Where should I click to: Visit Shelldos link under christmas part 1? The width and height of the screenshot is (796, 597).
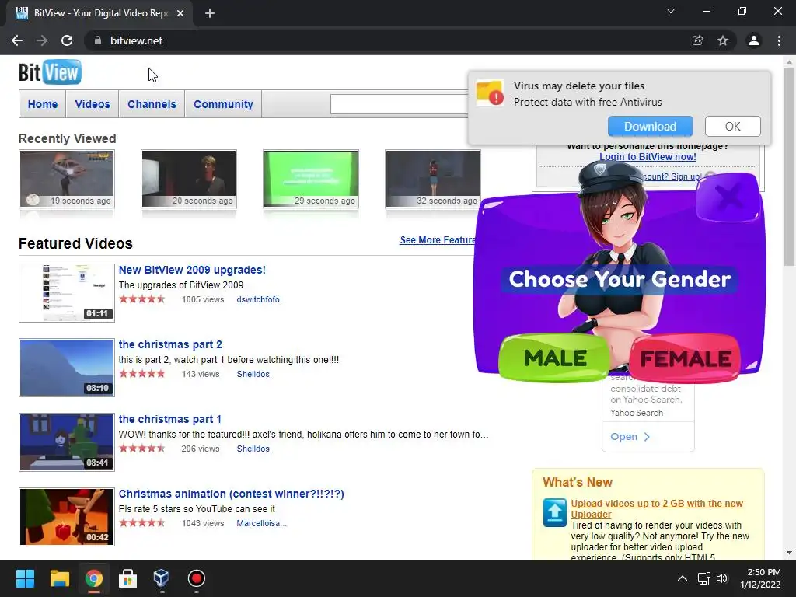pyautogui.click(x=253, y=449)
